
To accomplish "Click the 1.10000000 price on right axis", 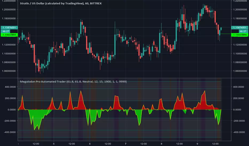I will [x=240, y=54].
